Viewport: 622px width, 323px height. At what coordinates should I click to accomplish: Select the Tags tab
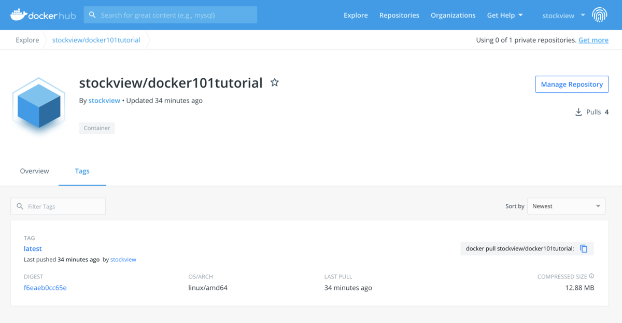pos(82,171)
